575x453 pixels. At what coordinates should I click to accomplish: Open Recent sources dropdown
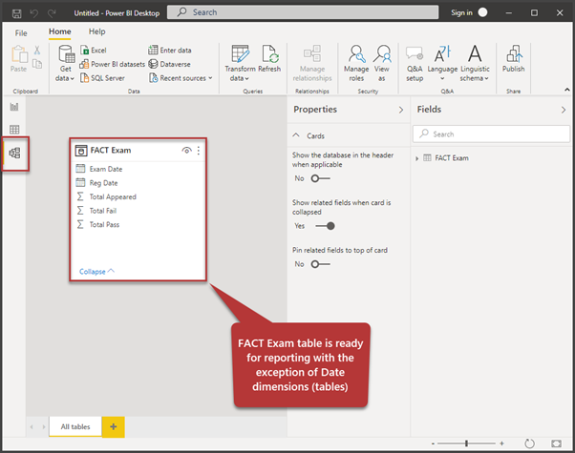pos(181,78)
